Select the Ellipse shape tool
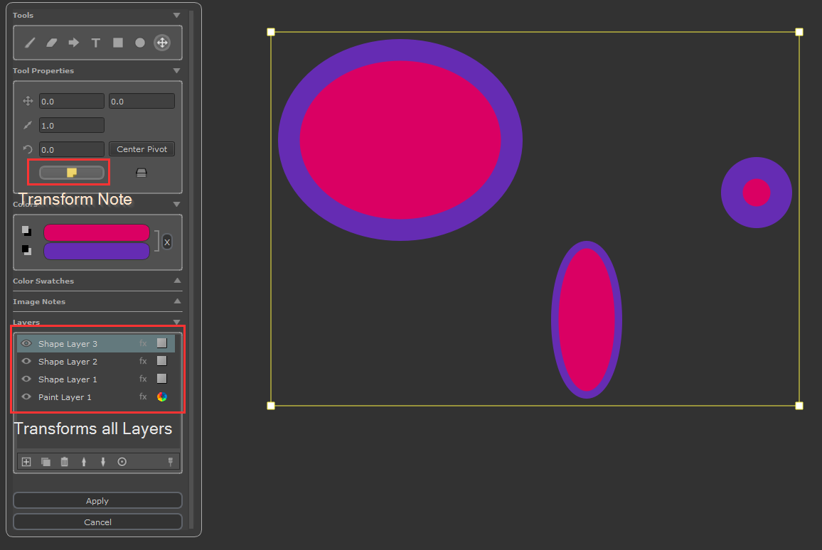The width and height of the screenshot is (822, 550). tap(140, 43)
